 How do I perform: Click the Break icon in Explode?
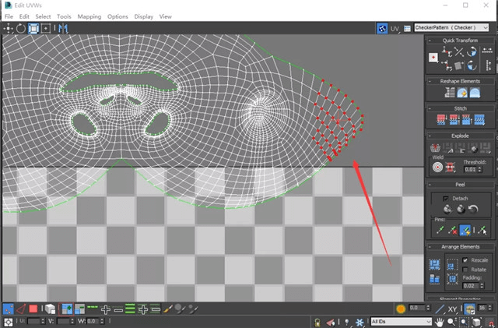(435, 148)
